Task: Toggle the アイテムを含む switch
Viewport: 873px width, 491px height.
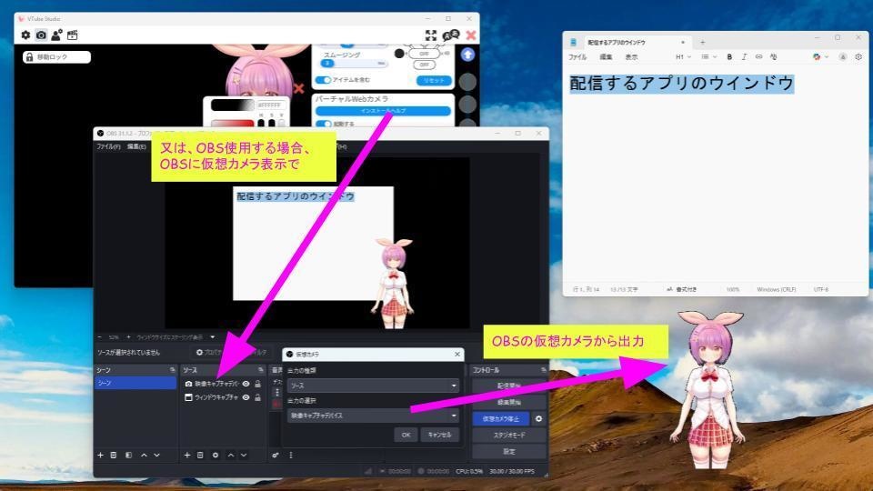Action: pyautogui.click(x=323, y=80)
